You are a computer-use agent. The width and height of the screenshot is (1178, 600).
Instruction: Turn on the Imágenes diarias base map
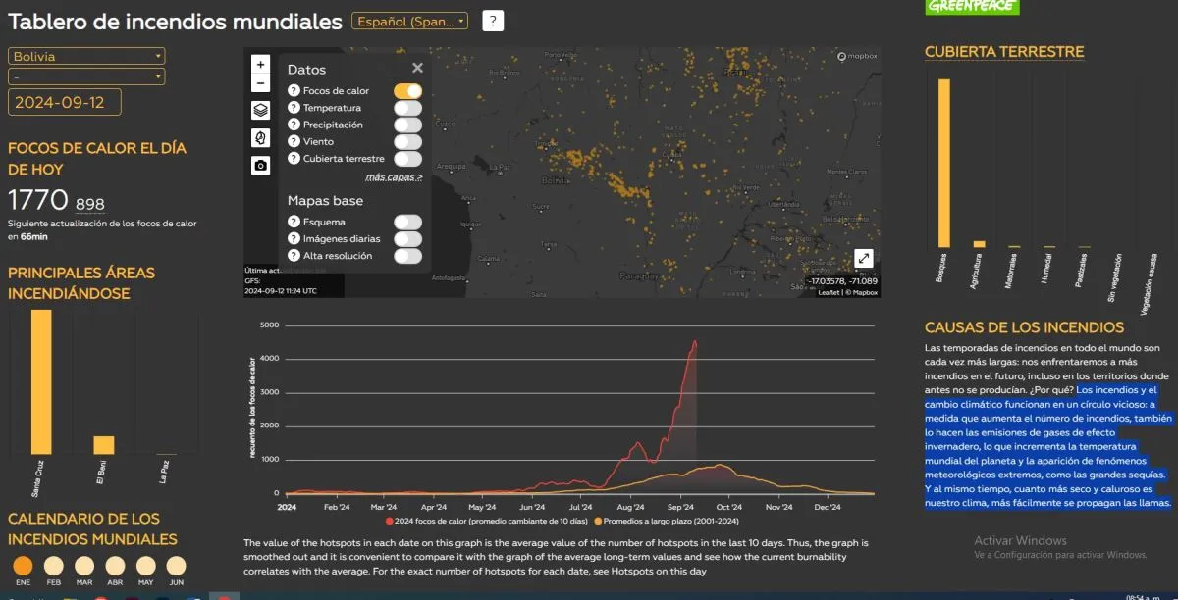407,239
